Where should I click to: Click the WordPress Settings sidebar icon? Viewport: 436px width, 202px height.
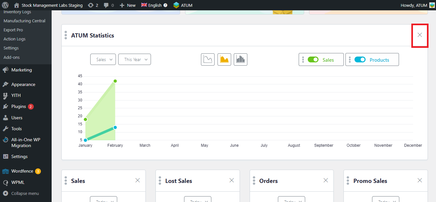[6, 156]
